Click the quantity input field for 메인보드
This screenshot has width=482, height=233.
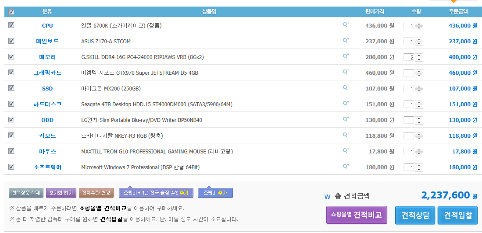409,42
